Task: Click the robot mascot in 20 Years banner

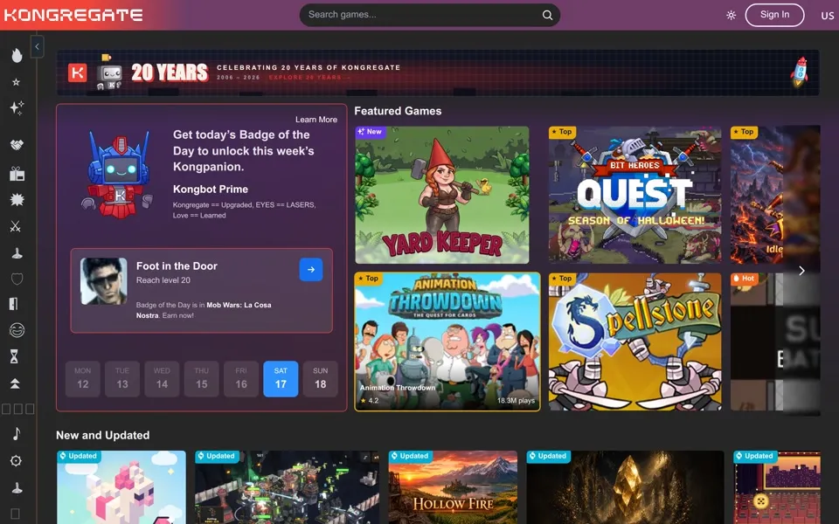Action: (109, 72)
